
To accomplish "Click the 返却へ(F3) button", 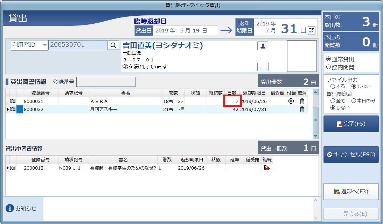I will point(351,192).
